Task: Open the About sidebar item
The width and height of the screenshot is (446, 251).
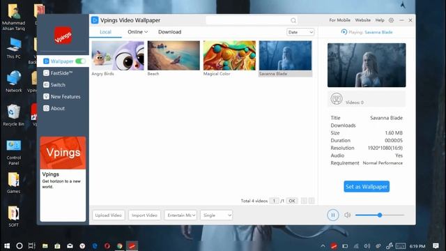Action: pyautogui.click(x=54, y=109)
